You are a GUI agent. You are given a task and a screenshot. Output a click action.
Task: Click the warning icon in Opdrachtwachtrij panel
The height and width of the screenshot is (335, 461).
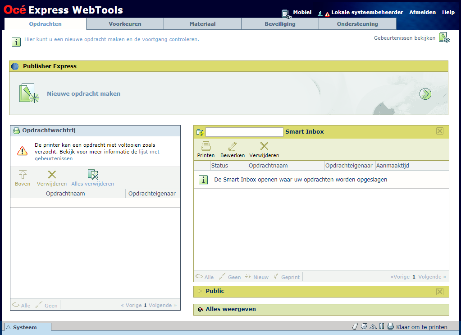tap(23, 151)
